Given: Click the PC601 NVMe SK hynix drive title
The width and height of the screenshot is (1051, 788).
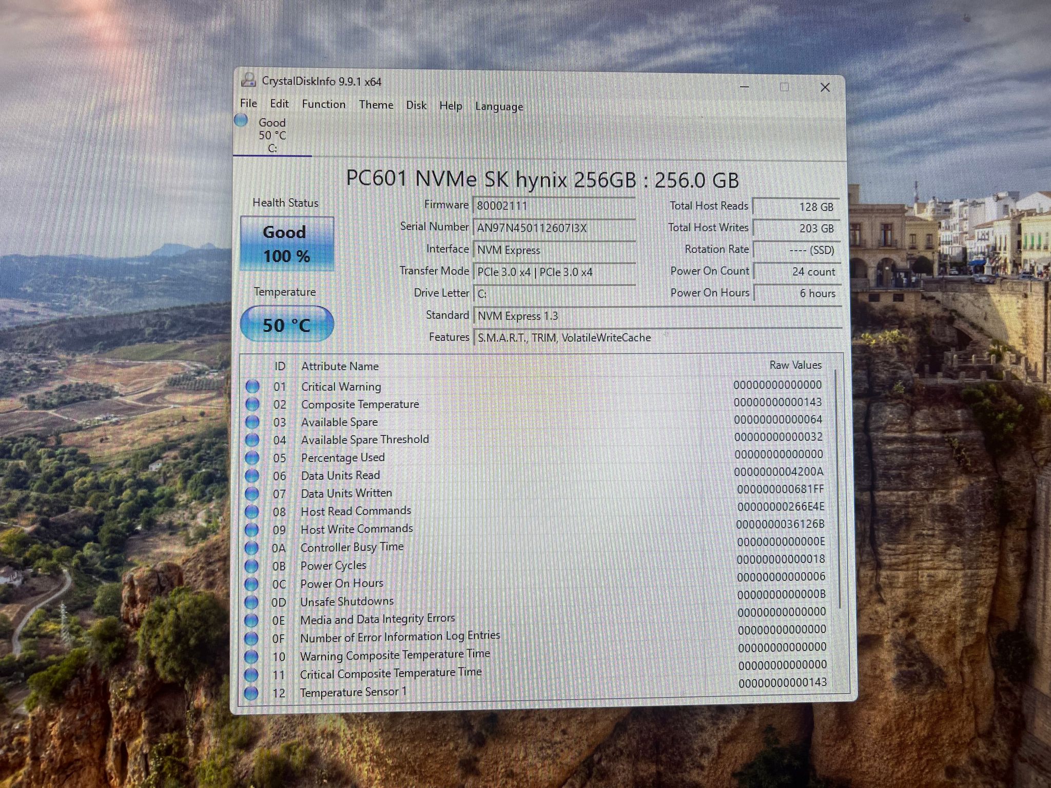Looking at the screenshot, I should coord(542,180).
